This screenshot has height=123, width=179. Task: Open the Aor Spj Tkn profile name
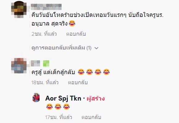63,98
